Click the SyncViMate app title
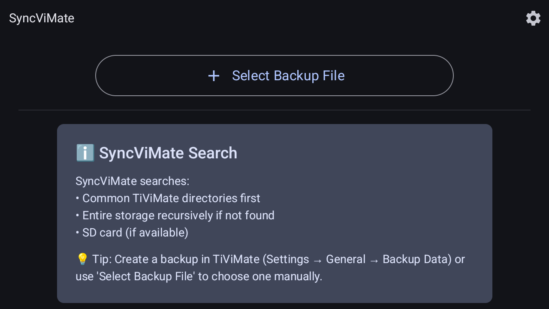The width and height of the screenshot is (549, 309). (x=41, y=18)
